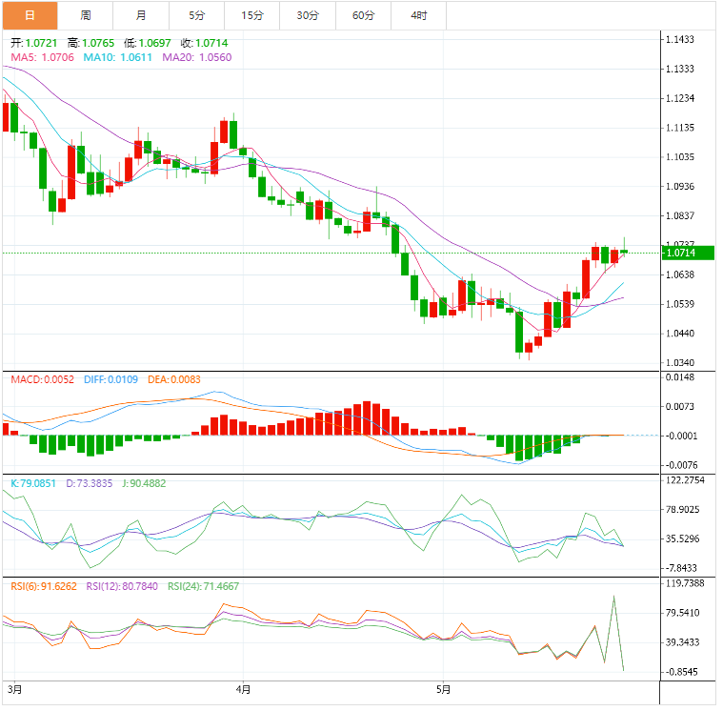Image resolution: width=723 pixels, height=711 pixels.
Task: Click the 0.0148 MACD axis label
Action: pyautogui.click(x=679, y=377)
